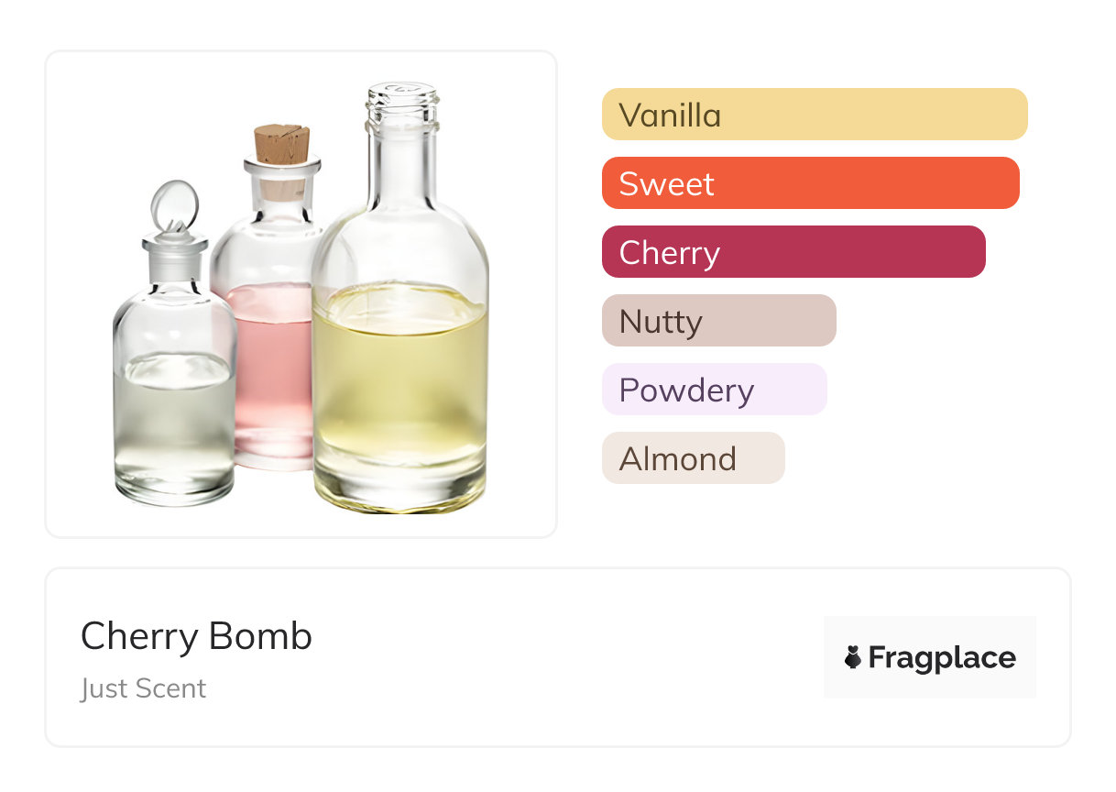Select the Powdery accord bar
This screenshot has height=792, width=1116.
tap(714, 390)
